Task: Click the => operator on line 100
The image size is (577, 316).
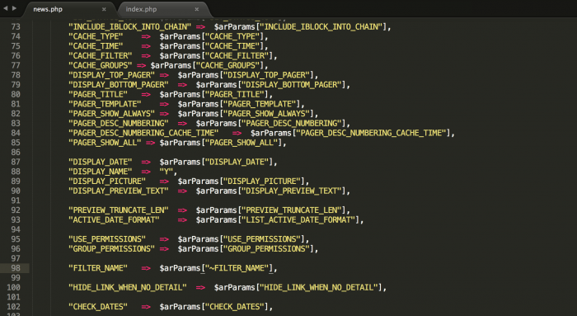Action: [200, 287]
